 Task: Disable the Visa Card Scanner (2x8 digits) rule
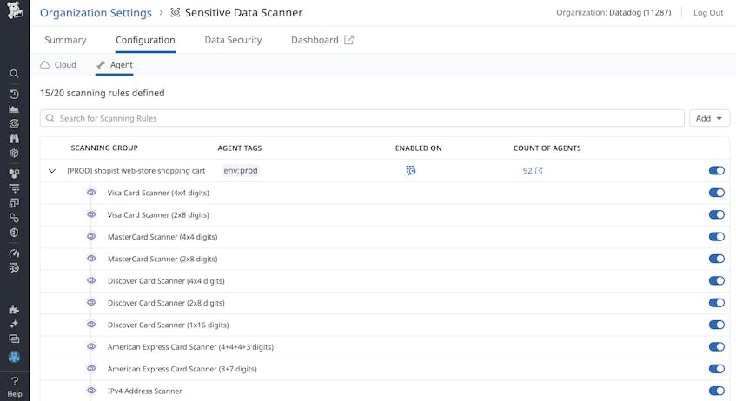(x=716, y=214)
